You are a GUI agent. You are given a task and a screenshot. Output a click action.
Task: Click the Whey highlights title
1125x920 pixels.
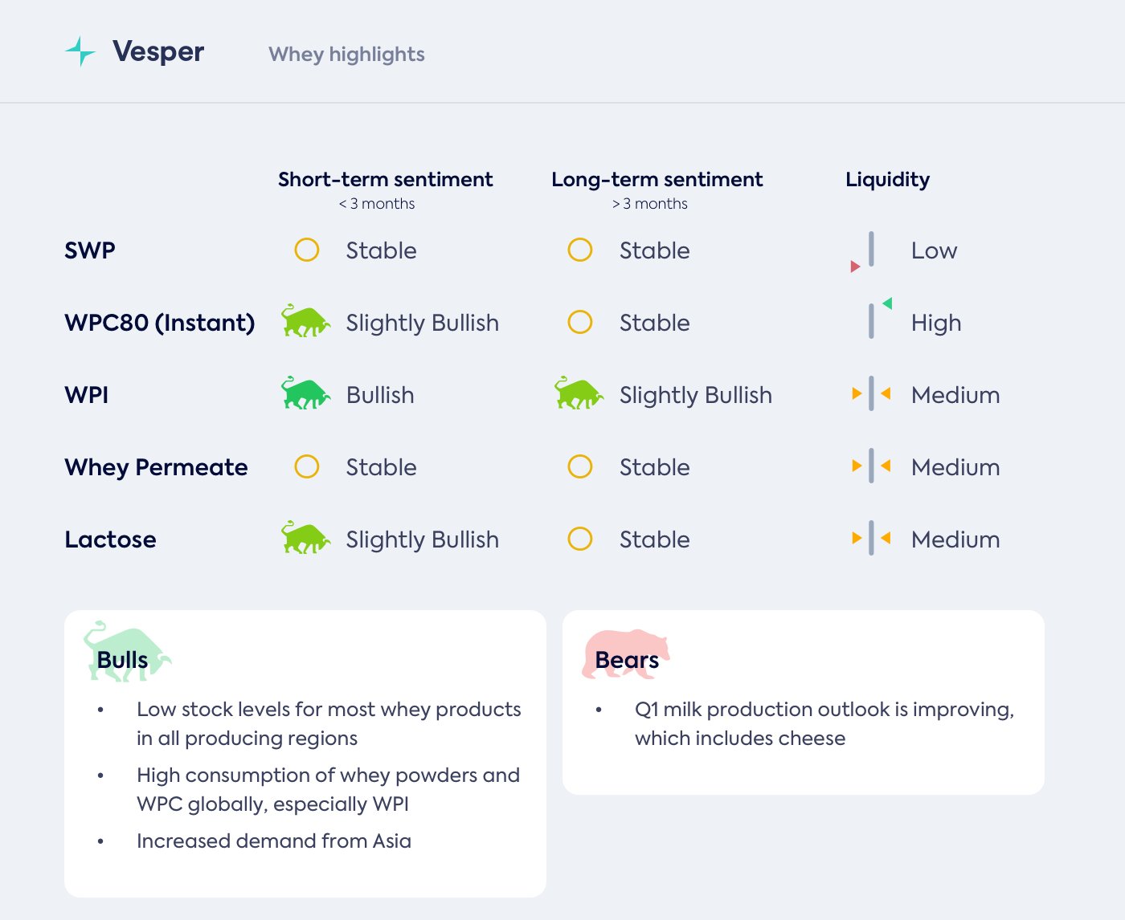(346, 55)
